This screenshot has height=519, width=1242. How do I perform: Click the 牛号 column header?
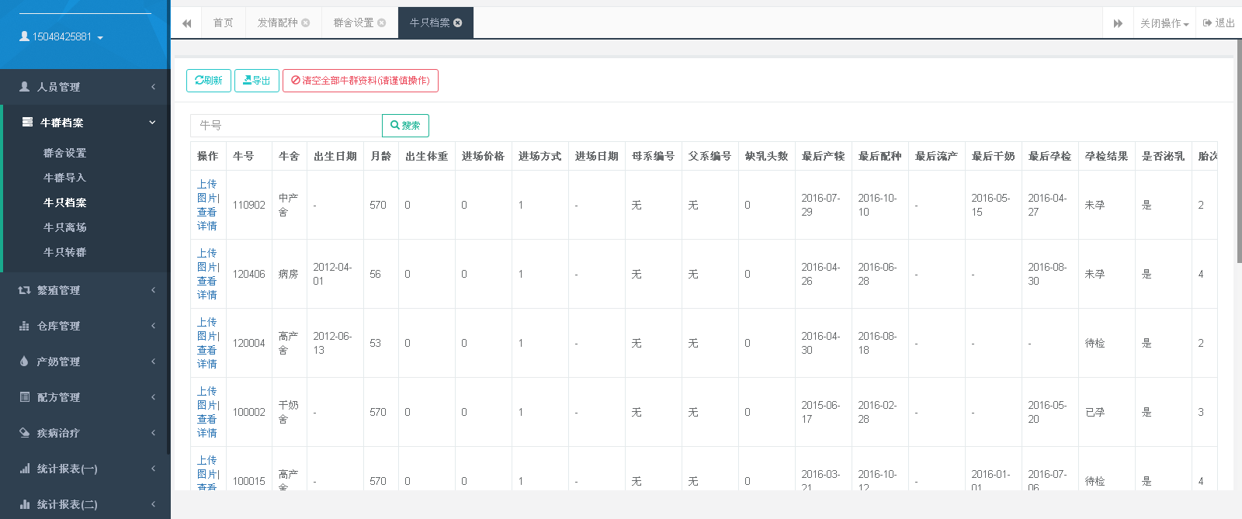(248, 156)
